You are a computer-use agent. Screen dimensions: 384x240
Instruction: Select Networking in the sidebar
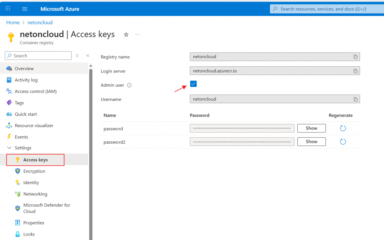click(x=35, y=194)
